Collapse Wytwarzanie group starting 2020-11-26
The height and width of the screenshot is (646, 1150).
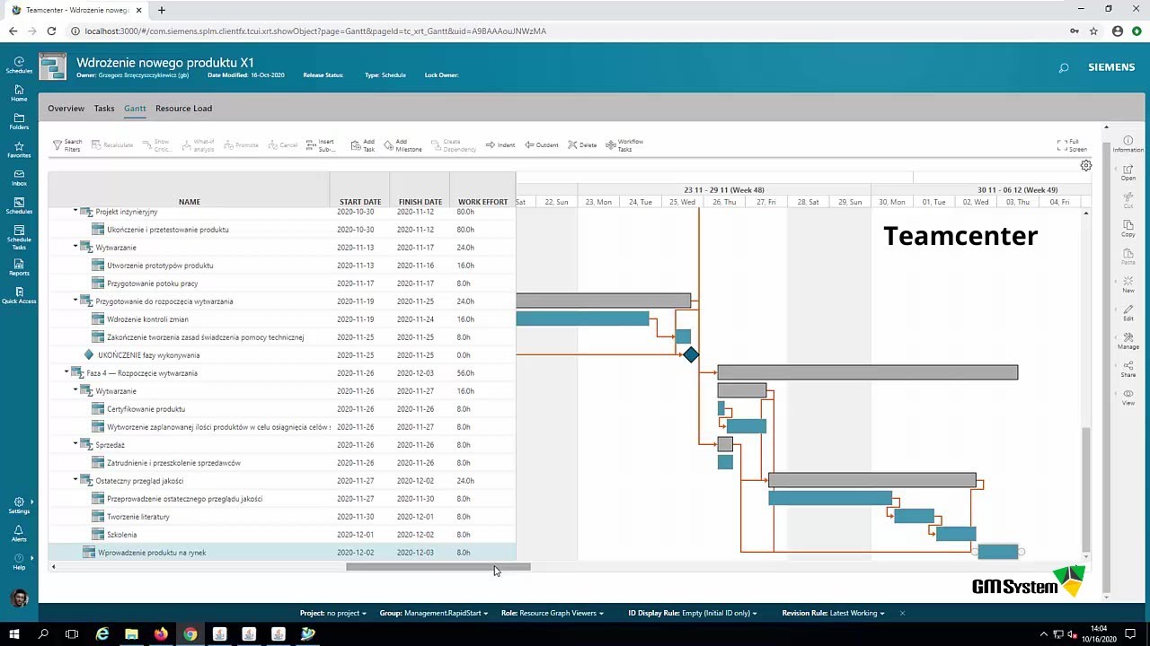coord(75,390)
